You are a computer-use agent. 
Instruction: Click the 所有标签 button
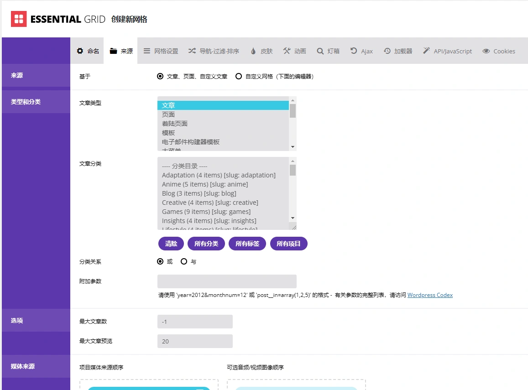coord(247,244)
